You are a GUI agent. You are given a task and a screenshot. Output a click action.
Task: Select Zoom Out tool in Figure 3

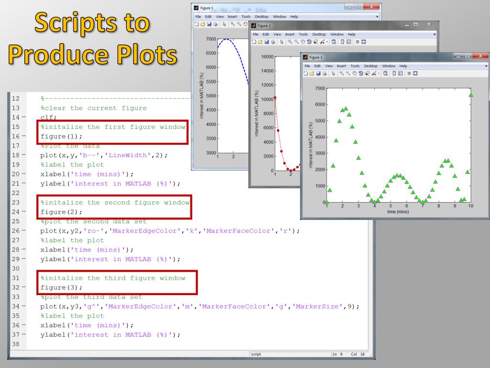coord(348,73)
